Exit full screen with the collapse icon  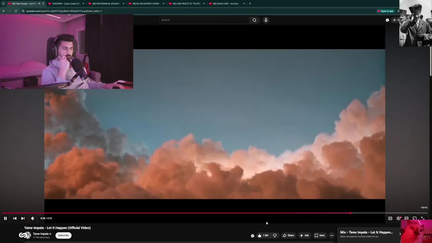(423, 218)
